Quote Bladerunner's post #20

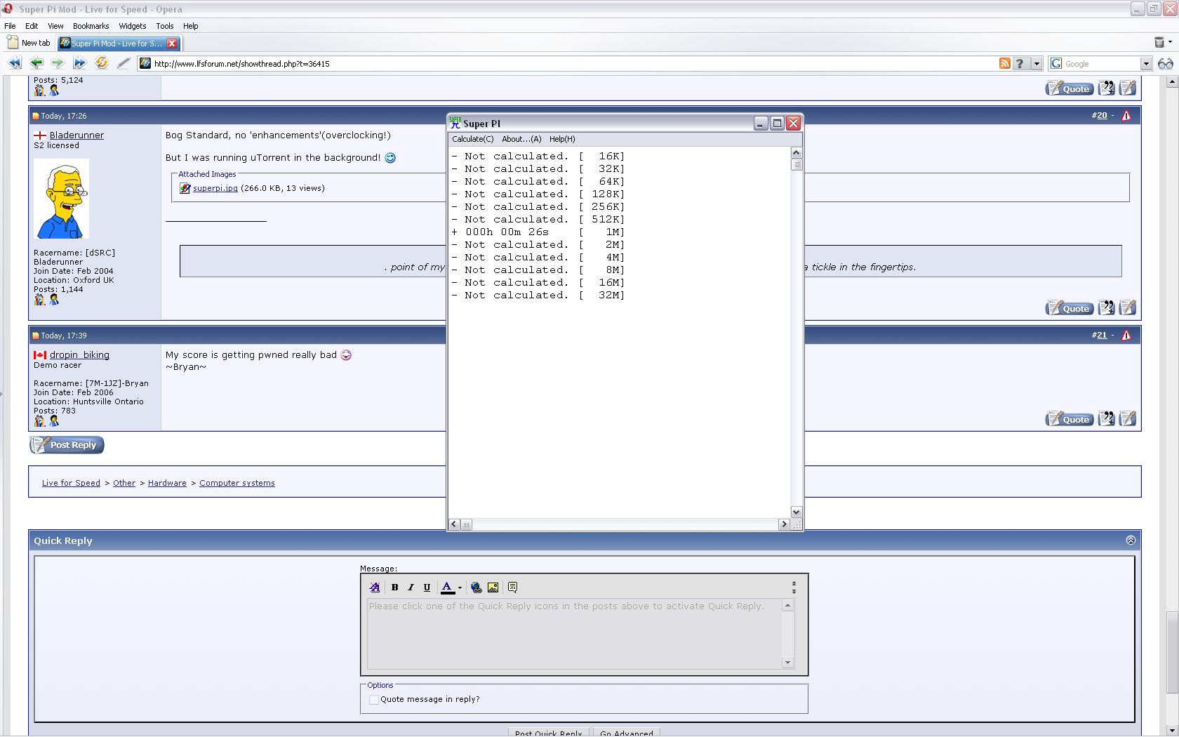click(x=1070, y=308)
